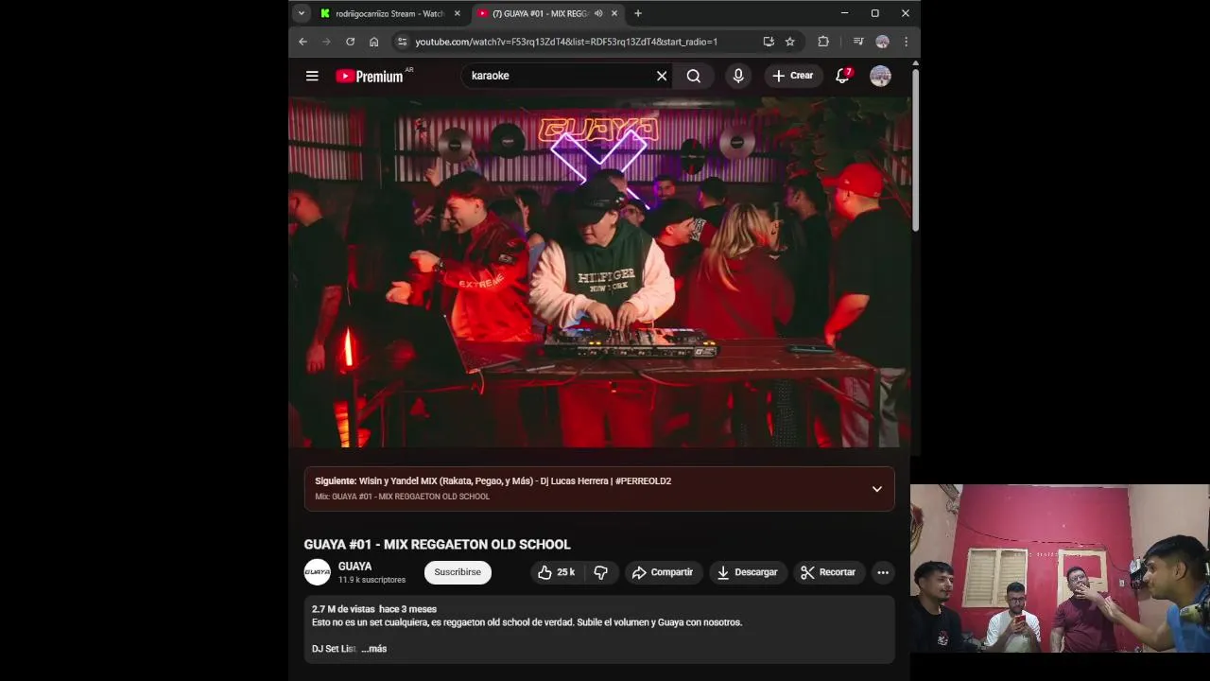
Task: Install the YouTube app from address bar
Action: 769,42
